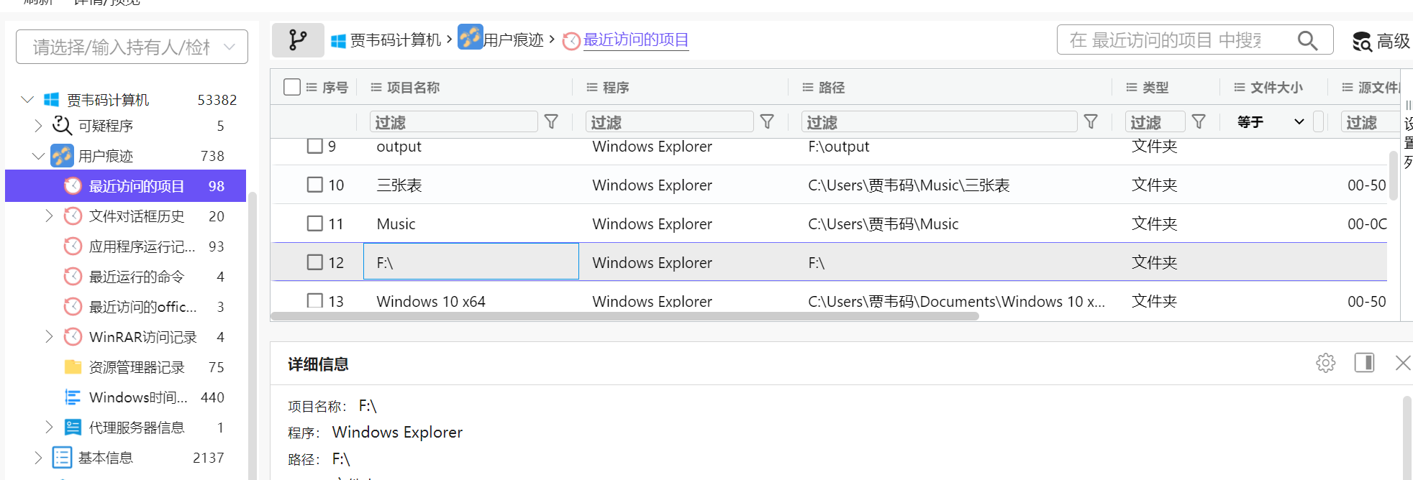1413x480 pixels.
Task: Click the filter funnel beside 项目名称 filter
Action: (551, 122)
